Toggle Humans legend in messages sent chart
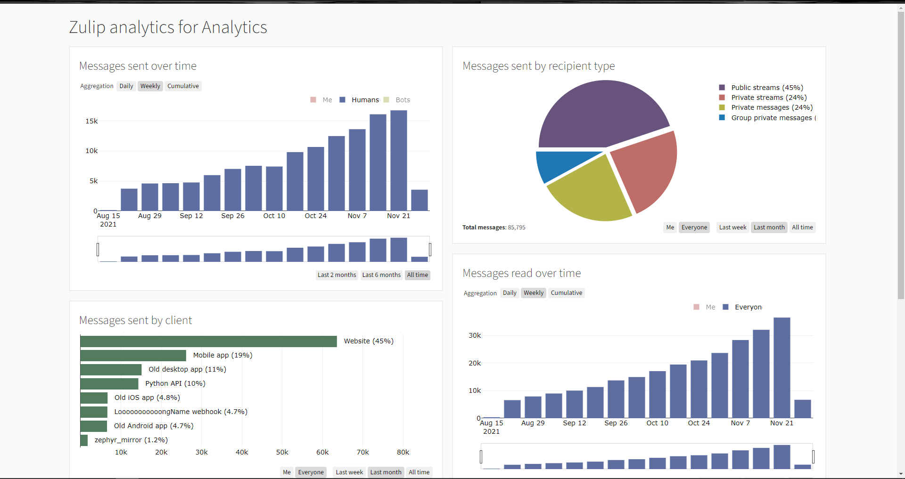Viewport: 905px width, 479px height. click(x=359, y=100)
